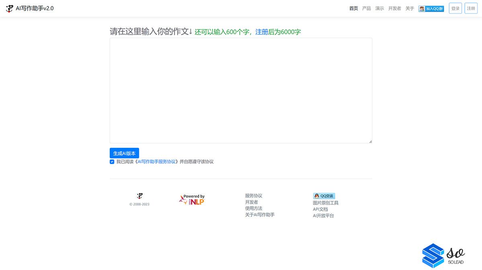Open the footer 服务协议 link

pyautogui.click(x=253, y=196)
